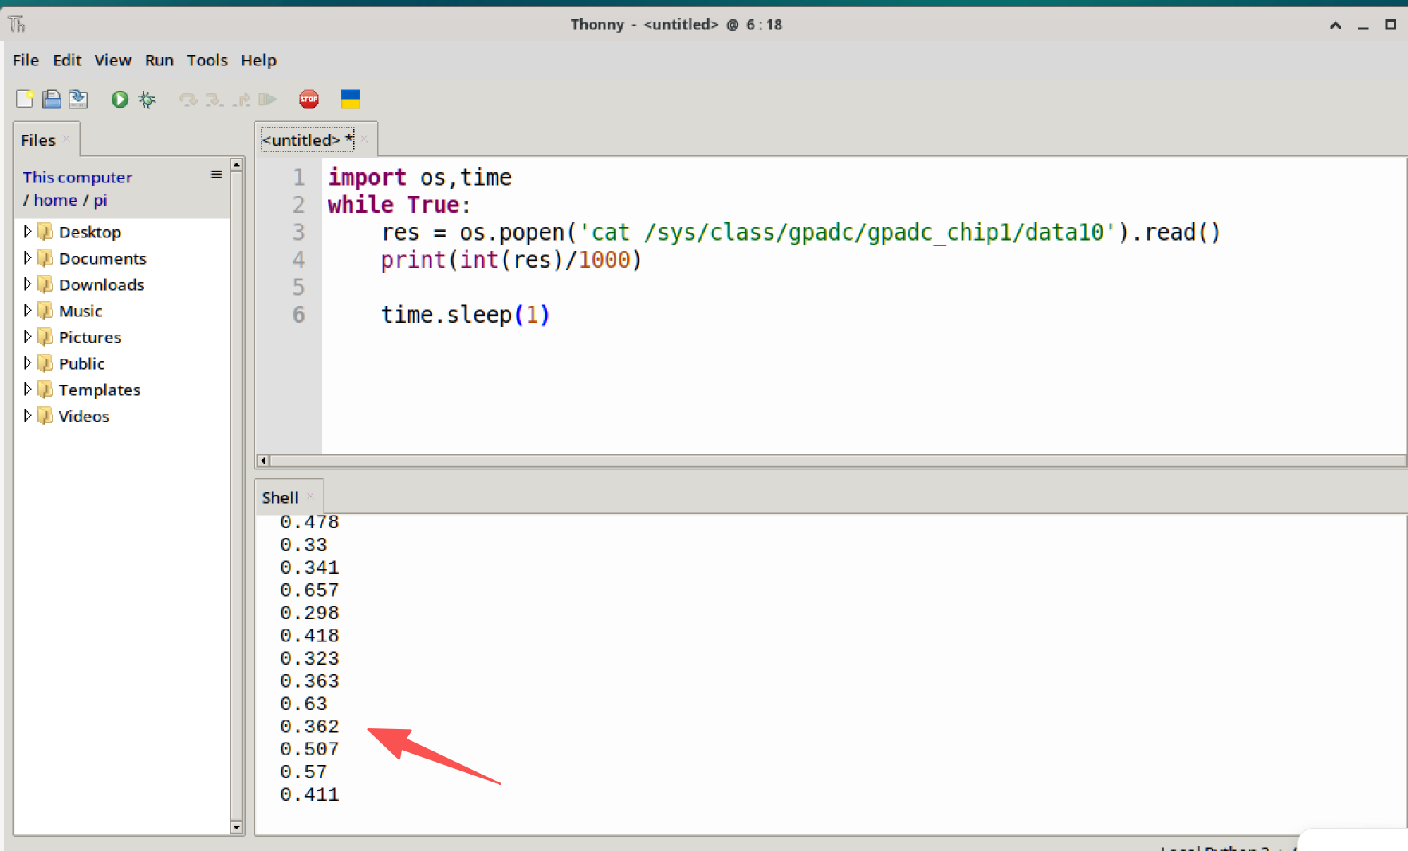Select the Videos folder name in file tree
The width and height of the screenshot is (1408, 851).
84,416
